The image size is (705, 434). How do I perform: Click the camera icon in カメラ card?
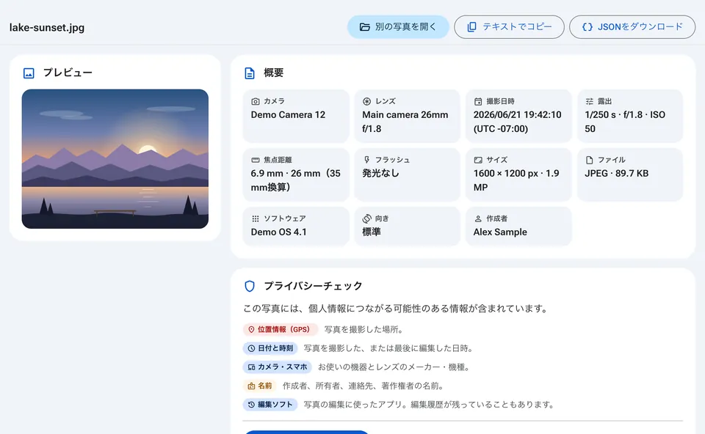pyautogui.click(x=256, y=101)
